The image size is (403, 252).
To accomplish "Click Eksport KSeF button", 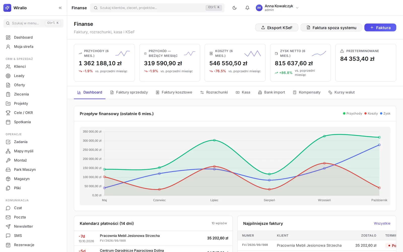I will pyautogui.click(x=277, y=28).
